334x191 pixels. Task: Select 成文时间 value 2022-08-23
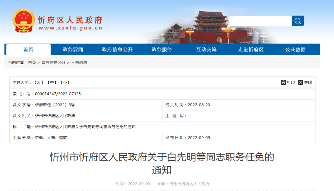pos(199,105)
